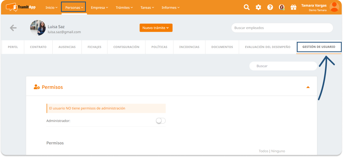343x157 pixels.
Task: Open the settings gear icon
Action: pos(258,7)
